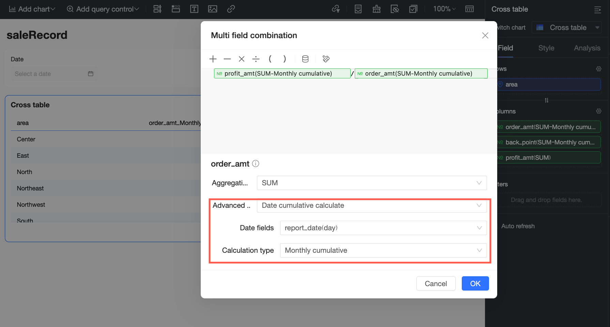Add a text box component
The height and width of the screenshot is (327, 610).
click(x=194, y=9)
